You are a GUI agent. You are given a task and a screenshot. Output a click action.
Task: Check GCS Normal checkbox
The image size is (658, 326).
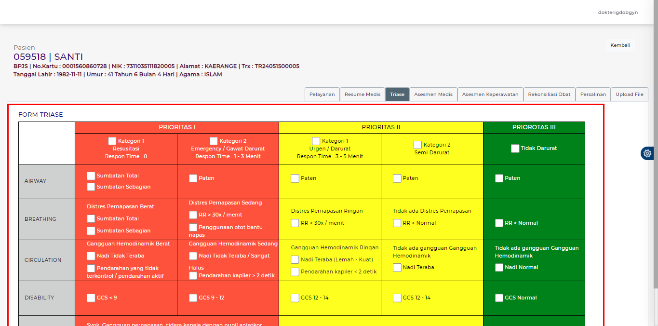point(499,298)
